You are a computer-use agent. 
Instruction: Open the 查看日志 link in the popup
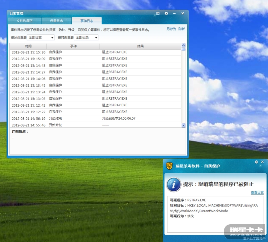coord(257,193)
